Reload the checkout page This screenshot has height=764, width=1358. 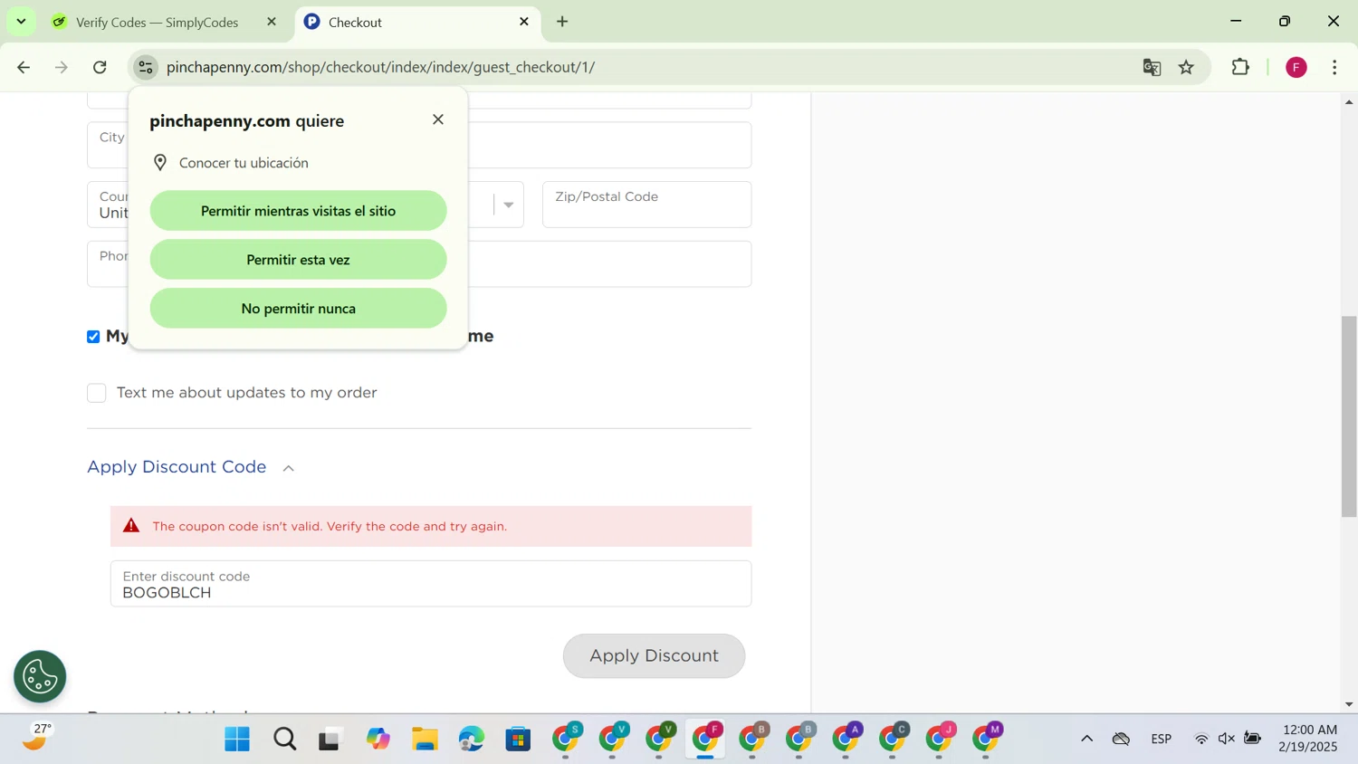[x=100, y=67]
